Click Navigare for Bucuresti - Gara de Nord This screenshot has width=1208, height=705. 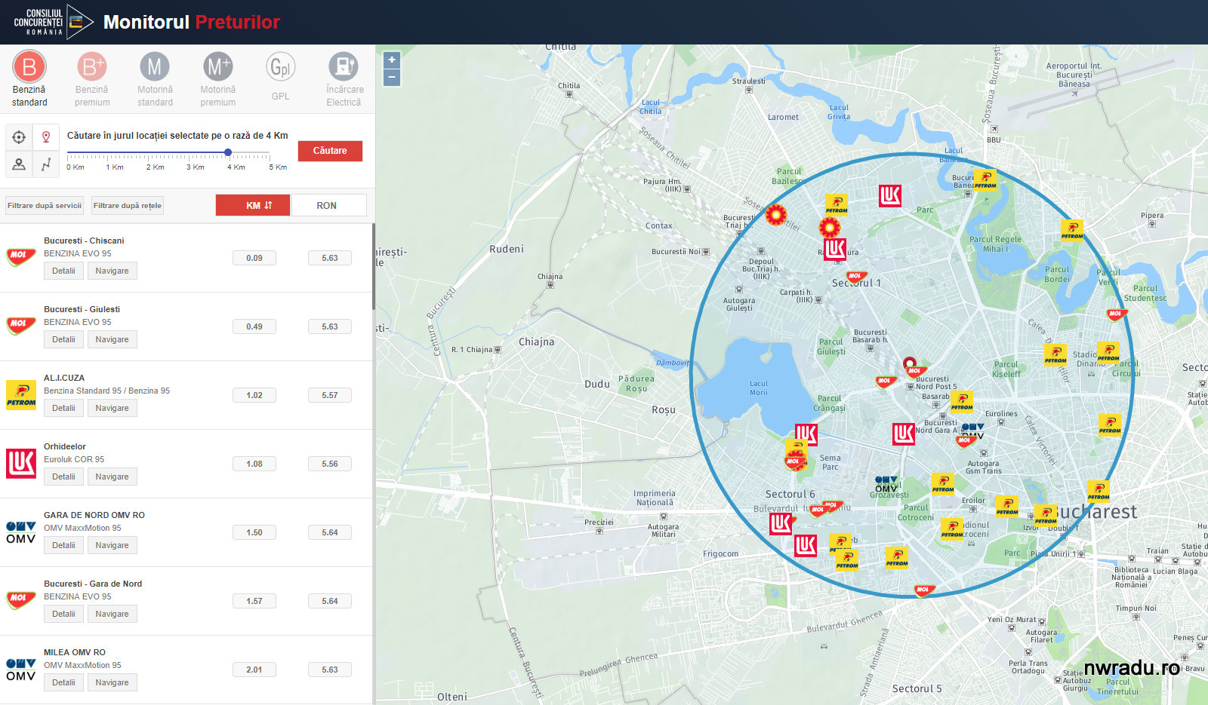[x=112, y=614]
